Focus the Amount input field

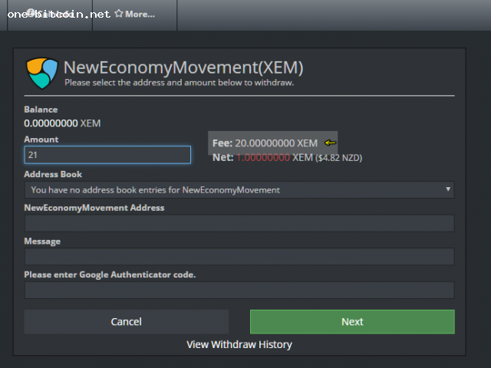tap(107, 155)
